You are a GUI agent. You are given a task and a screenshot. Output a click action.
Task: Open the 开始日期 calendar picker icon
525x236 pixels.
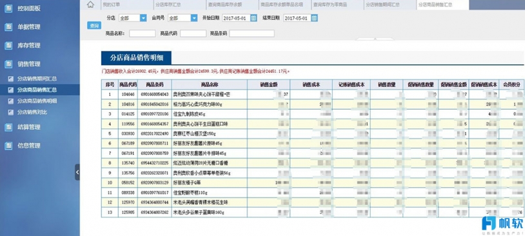click(254, 18)
